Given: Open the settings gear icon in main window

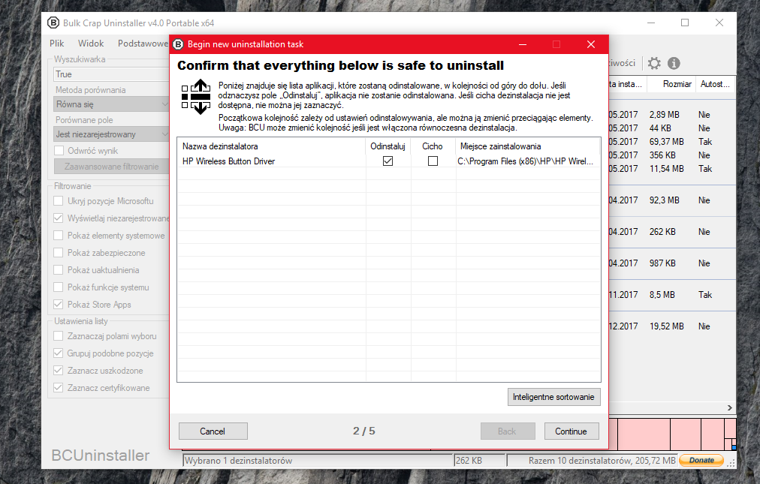Looking at the screenshot, I should pos(654,63).
